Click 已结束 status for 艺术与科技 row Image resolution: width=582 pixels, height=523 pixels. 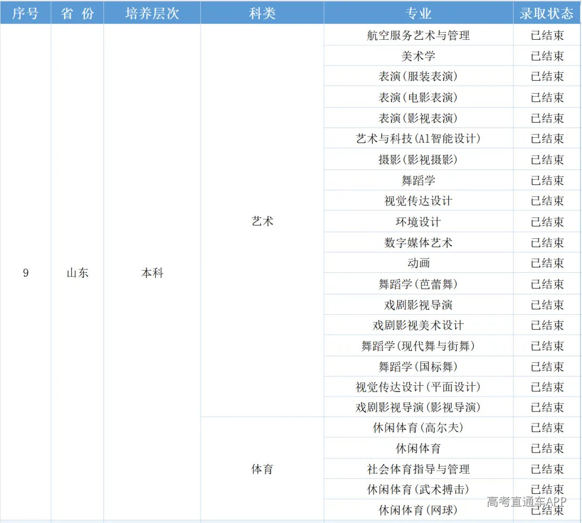[547, 139]
